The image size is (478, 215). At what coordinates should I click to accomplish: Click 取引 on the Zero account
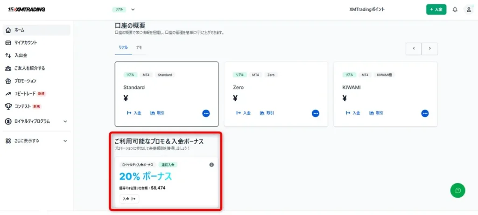click(267, 113)
